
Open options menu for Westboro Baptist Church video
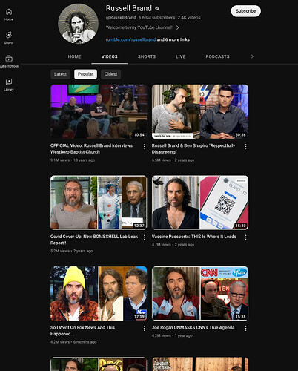coord(145,146)
